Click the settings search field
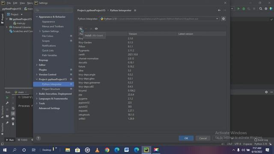Screen dimensions: 274x154 (x=54, y=10)
